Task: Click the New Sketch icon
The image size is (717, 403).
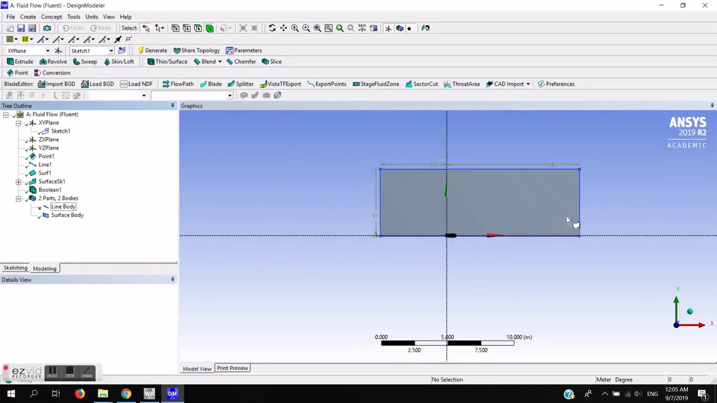Action: pyautogui.click(x=122, y=50)
